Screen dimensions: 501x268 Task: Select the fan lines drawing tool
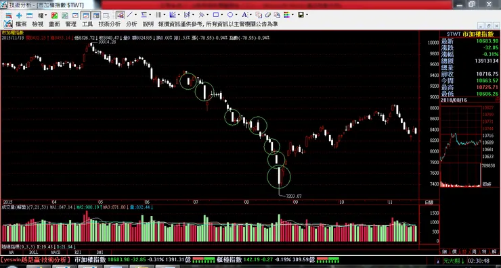pos(173,15)
